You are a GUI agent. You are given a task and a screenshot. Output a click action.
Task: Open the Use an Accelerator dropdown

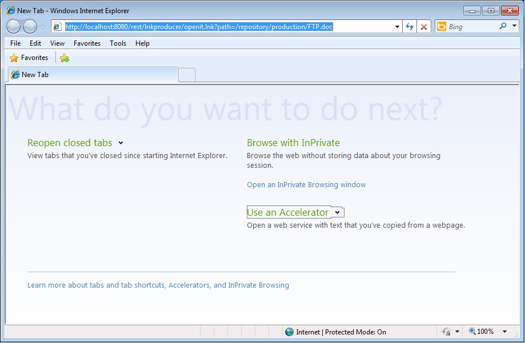pyautogui.click(x=337, y=212)
